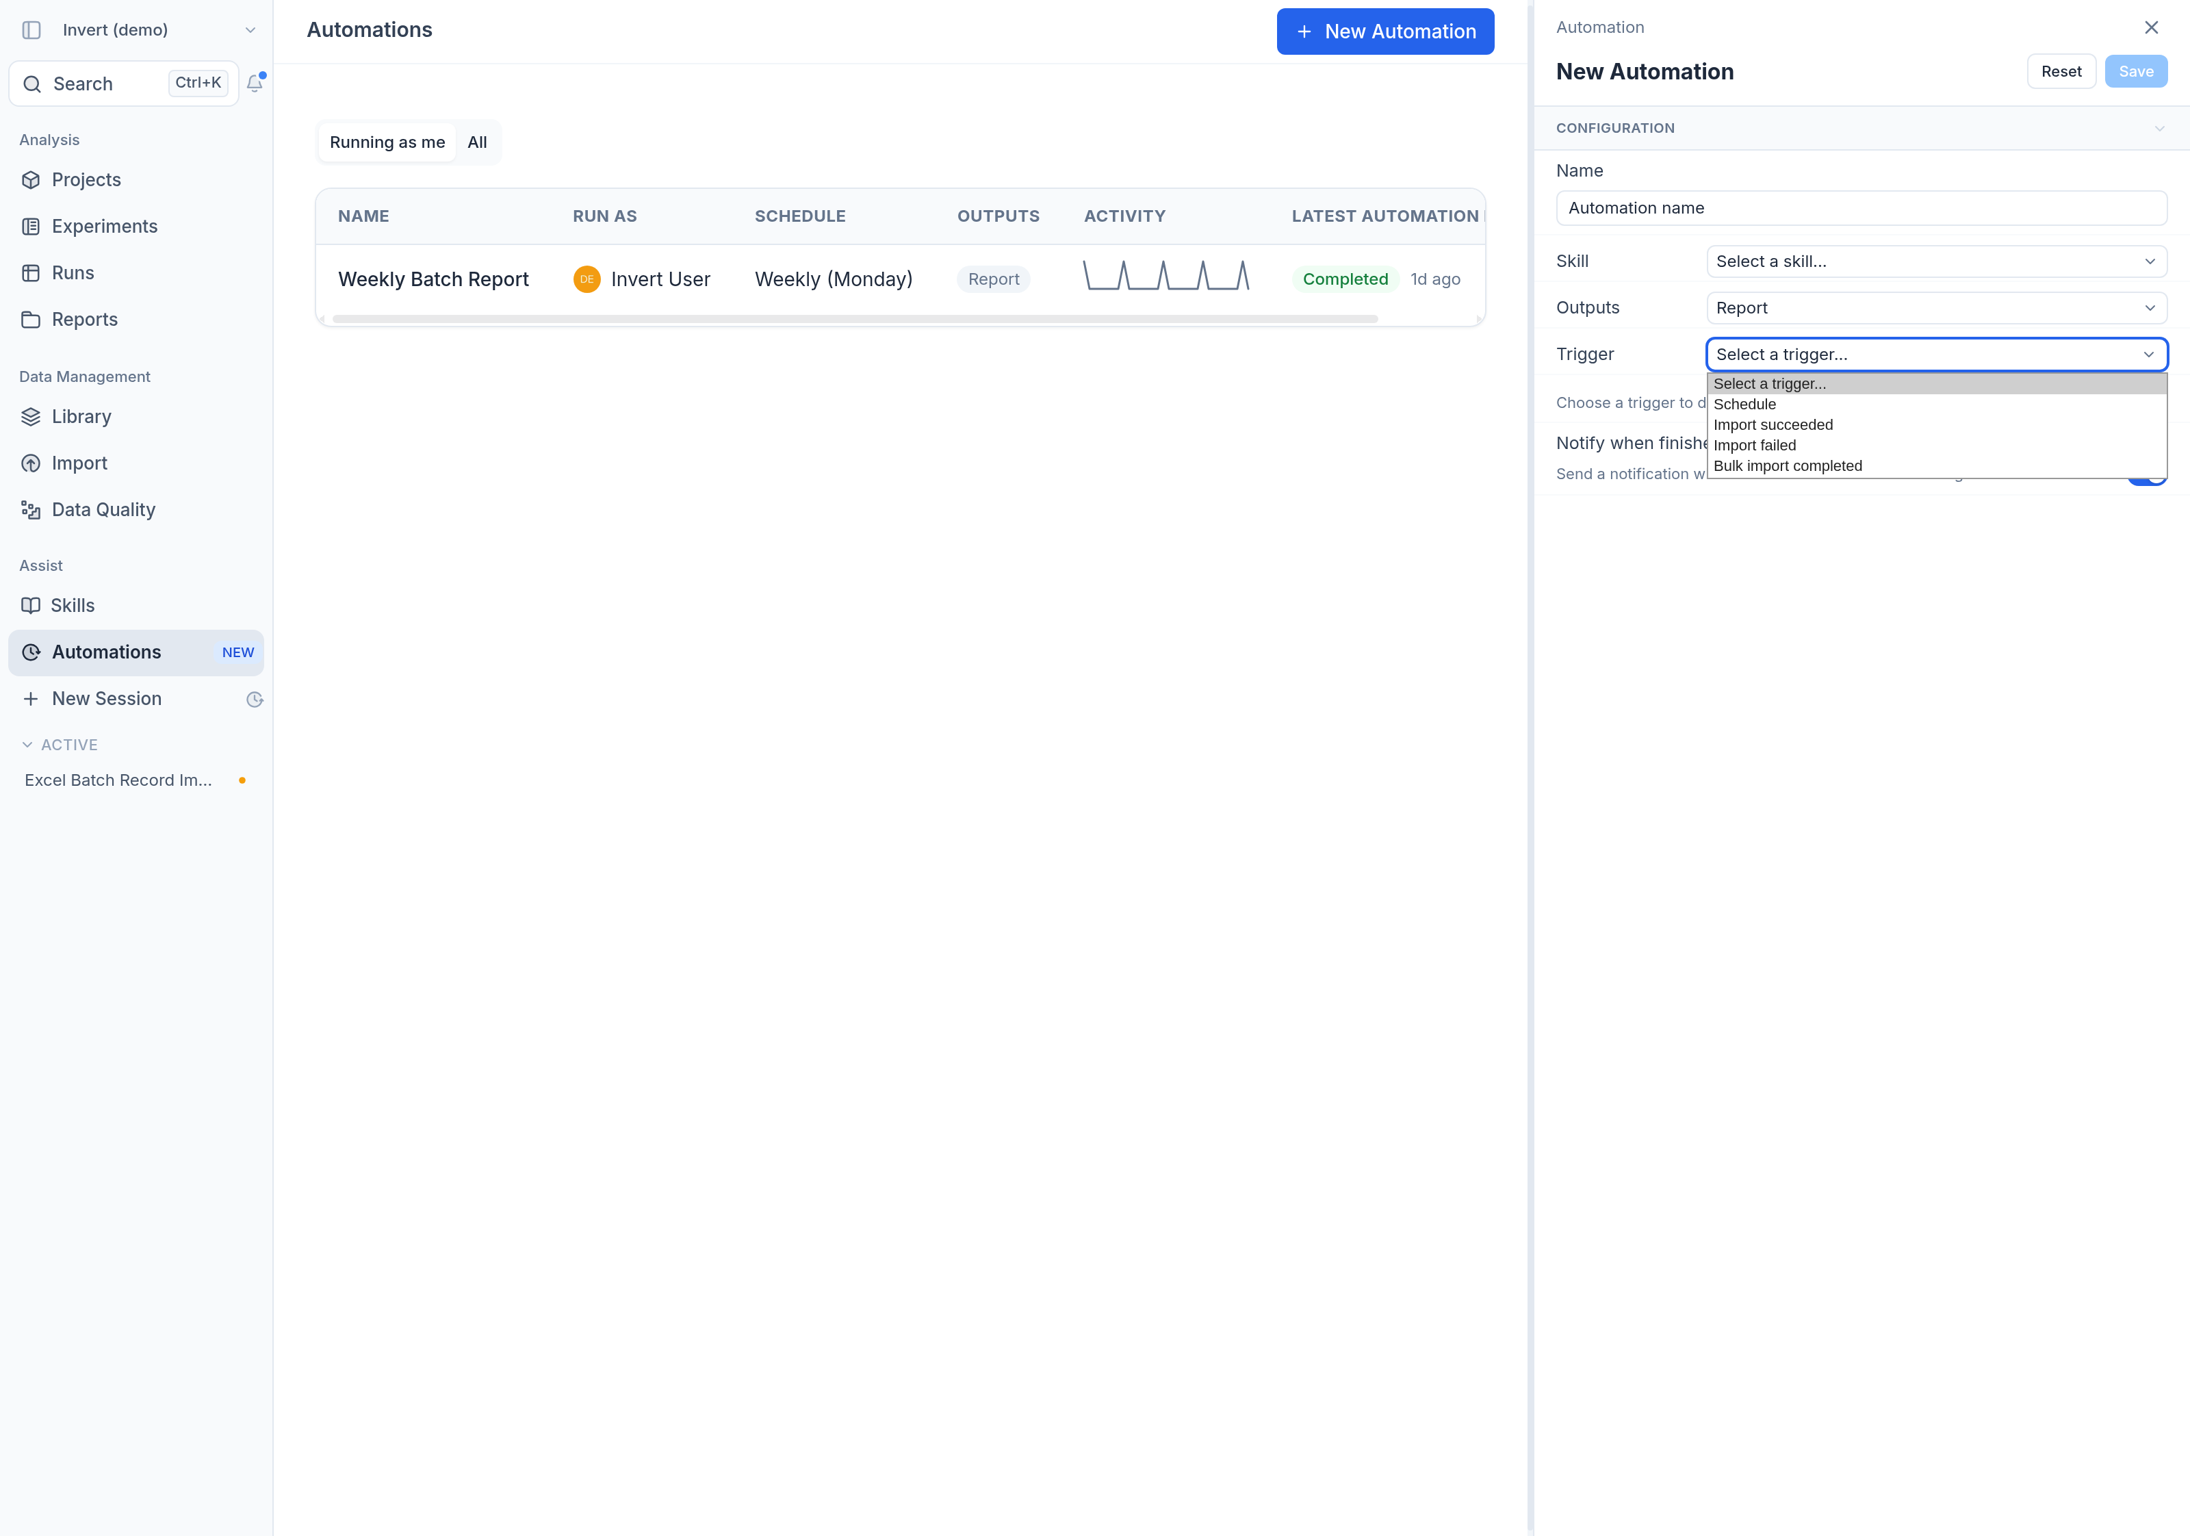2190x1536 pixels.
Task: Toggle the sidebar panel icon
Action: 31,31
